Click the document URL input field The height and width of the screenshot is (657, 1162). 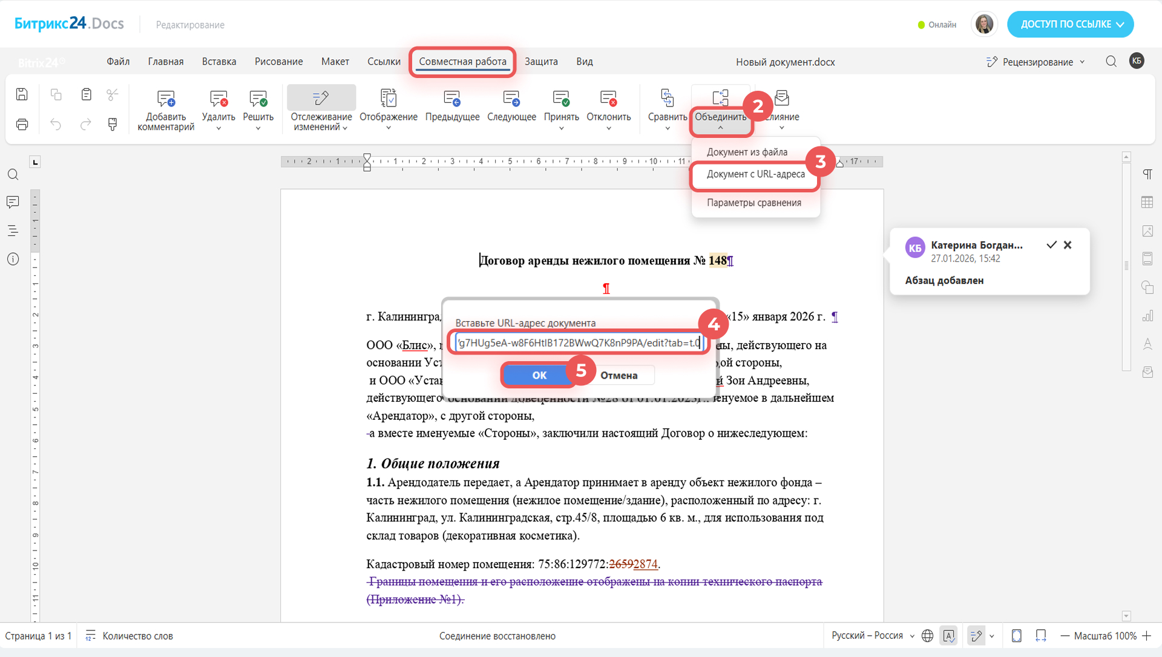(578, 343)
